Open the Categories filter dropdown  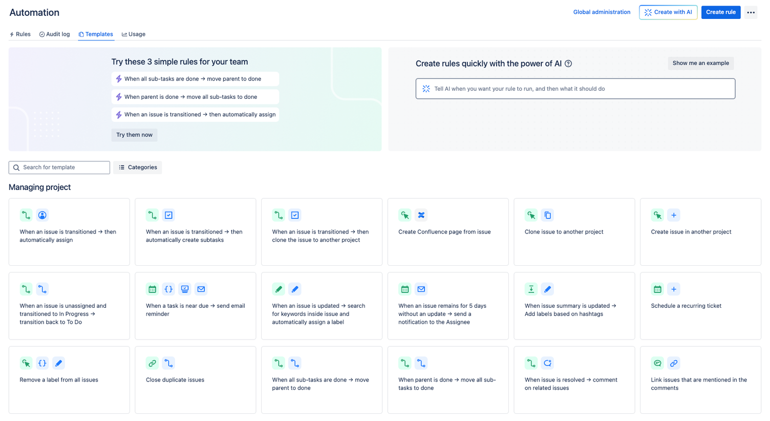[x=138, y=167]
